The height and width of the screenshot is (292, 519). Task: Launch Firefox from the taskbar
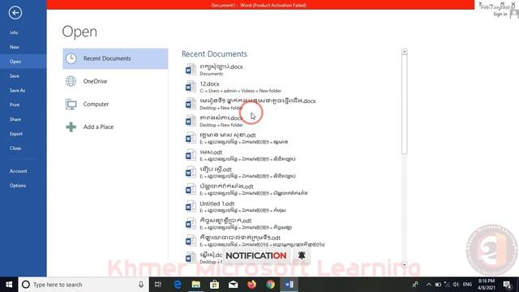click(251, 285)
